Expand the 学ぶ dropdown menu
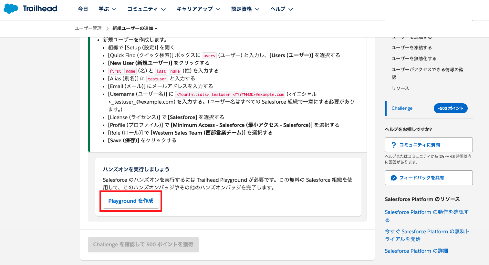The height and width of the screenshot is (265, 489). pos(107,9)
